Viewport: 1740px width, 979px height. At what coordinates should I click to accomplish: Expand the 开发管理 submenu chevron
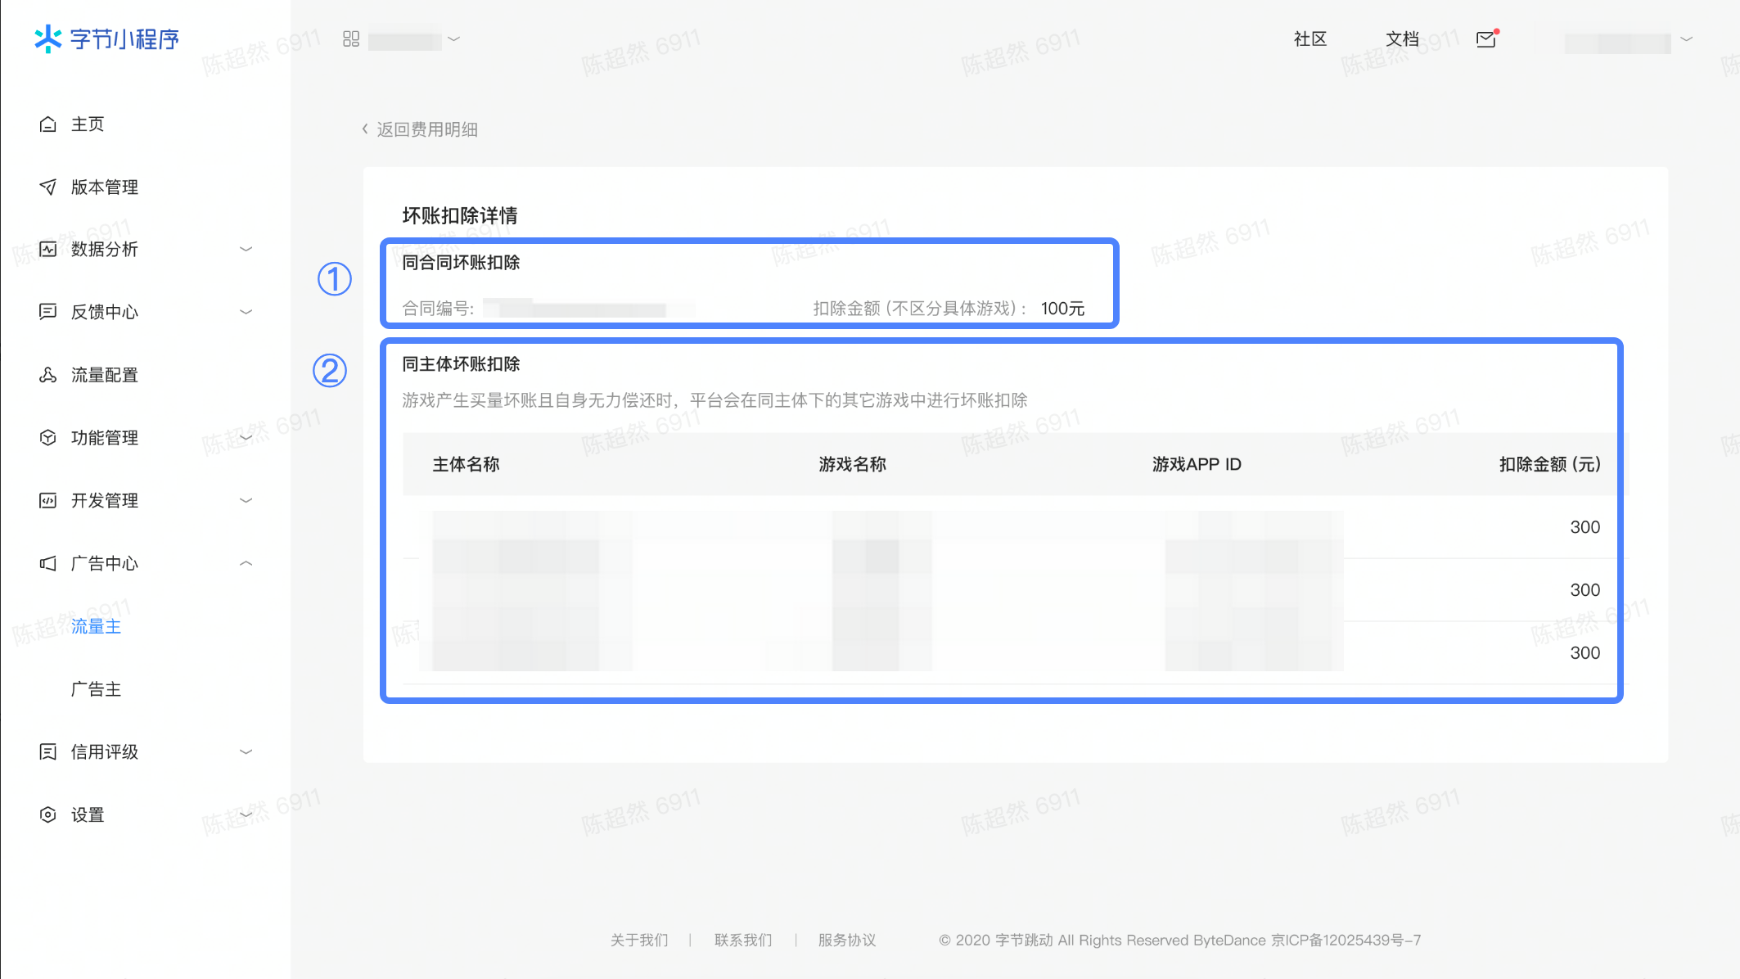coord(246,500)
